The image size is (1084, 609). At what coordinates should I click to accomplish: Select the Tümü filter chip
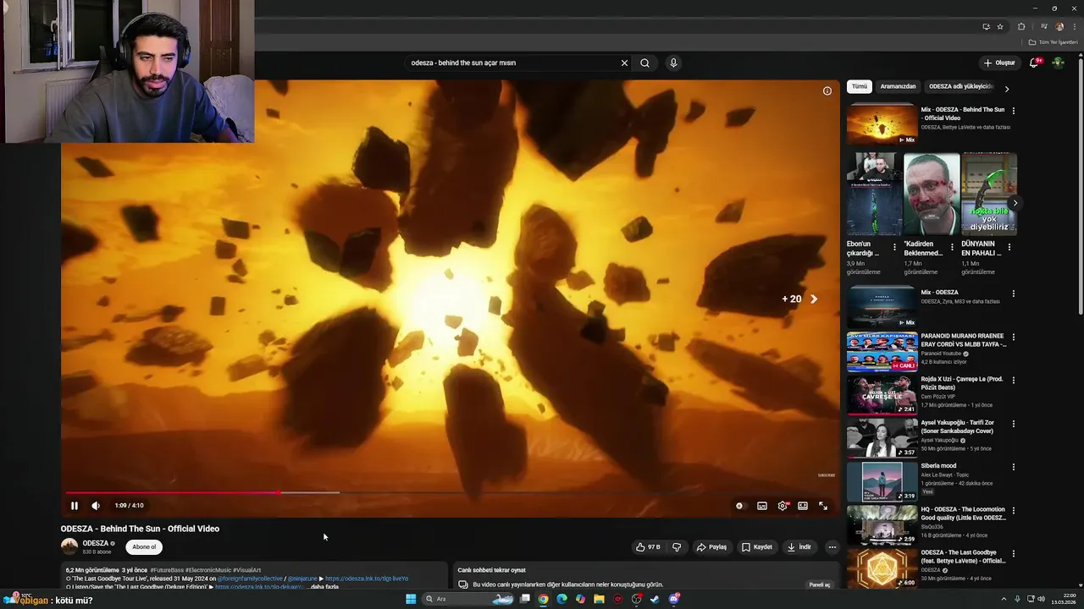pos(860,86)
